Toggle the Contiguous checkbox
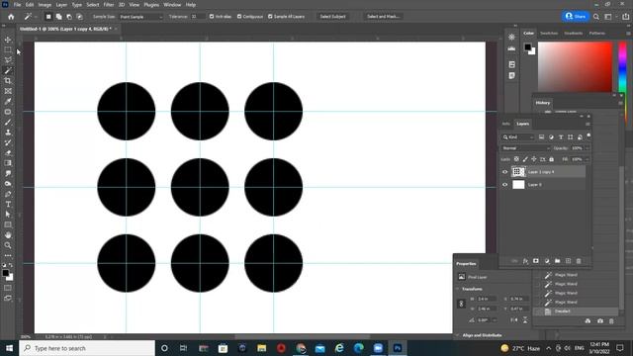Image resolution: width=633 pixels, height=356 pixels. pos(239,17)
